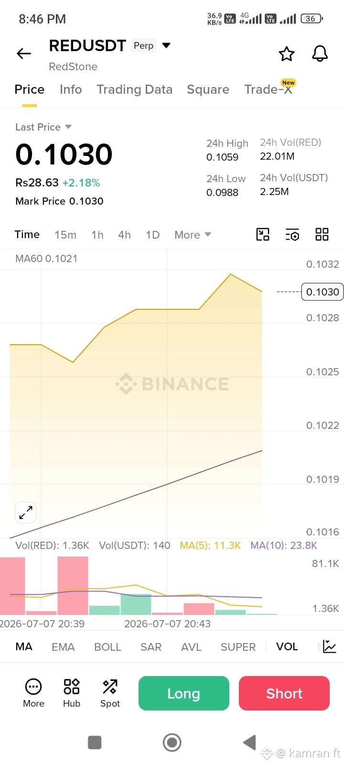
Task: Expand chart to fullscreen
Action: pyautogui.click(x=26, y=513)
